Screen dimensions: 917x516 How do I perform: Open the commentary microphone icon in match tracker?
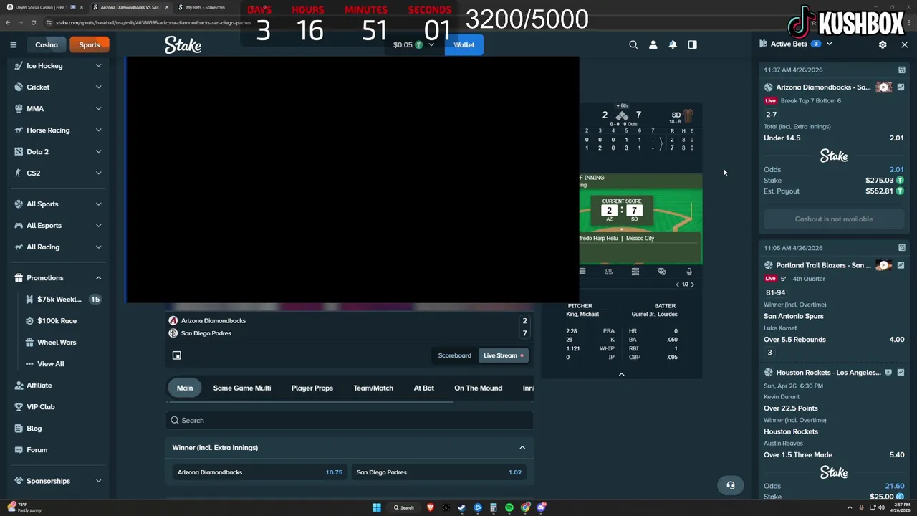(x=689, y=272)
